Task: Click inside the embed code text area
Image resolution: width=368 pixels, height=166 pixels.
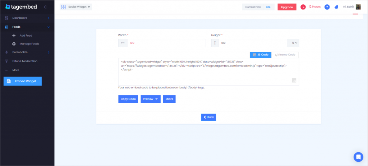Action: click(208, 72)
